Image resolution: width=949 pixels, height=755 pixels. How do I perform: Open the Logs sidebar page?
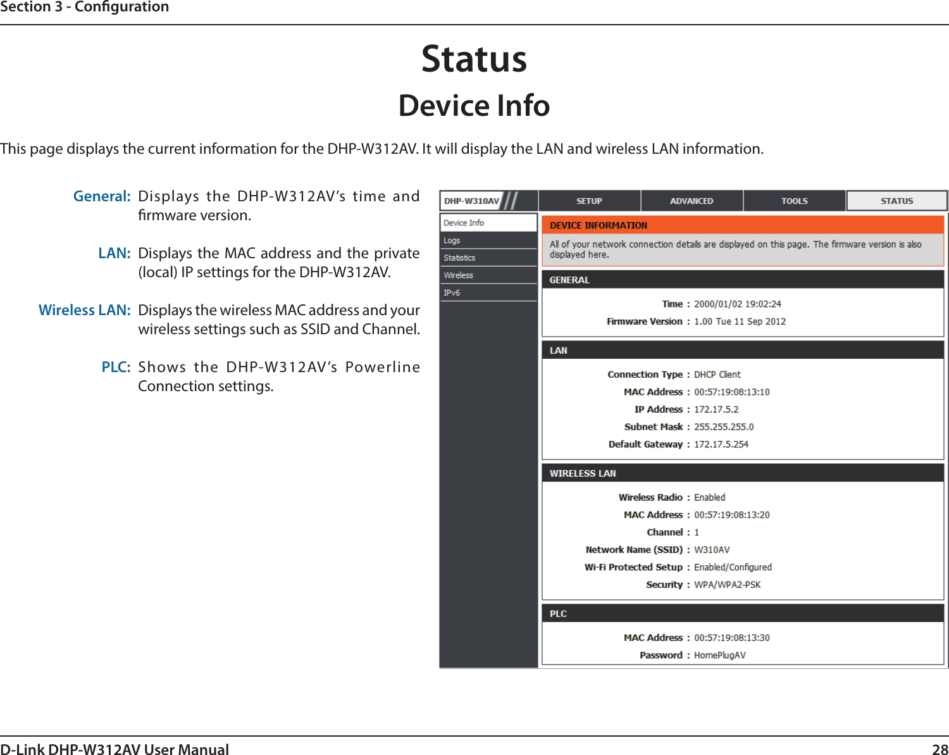[x=488, y=240]
